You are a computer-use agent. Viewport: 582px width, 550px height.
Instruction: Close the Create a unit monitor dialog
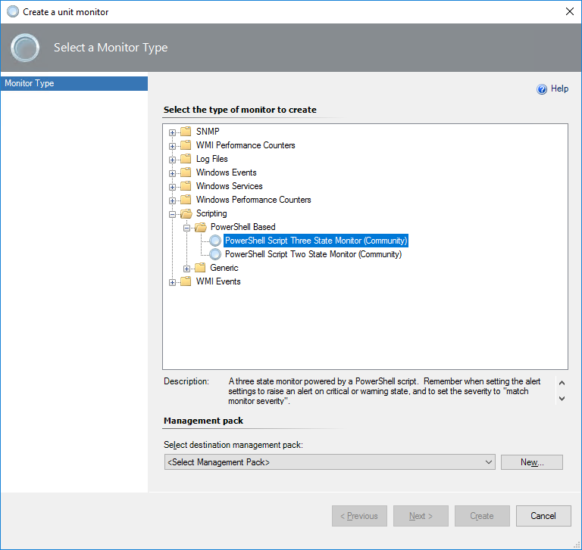(x=570, y=11)
